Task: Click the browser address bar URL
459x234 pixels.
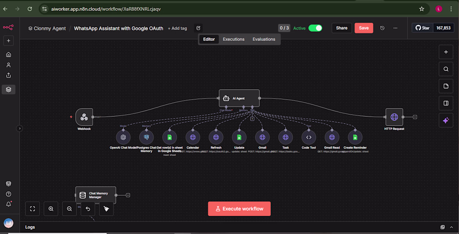Action: (106, 9)
